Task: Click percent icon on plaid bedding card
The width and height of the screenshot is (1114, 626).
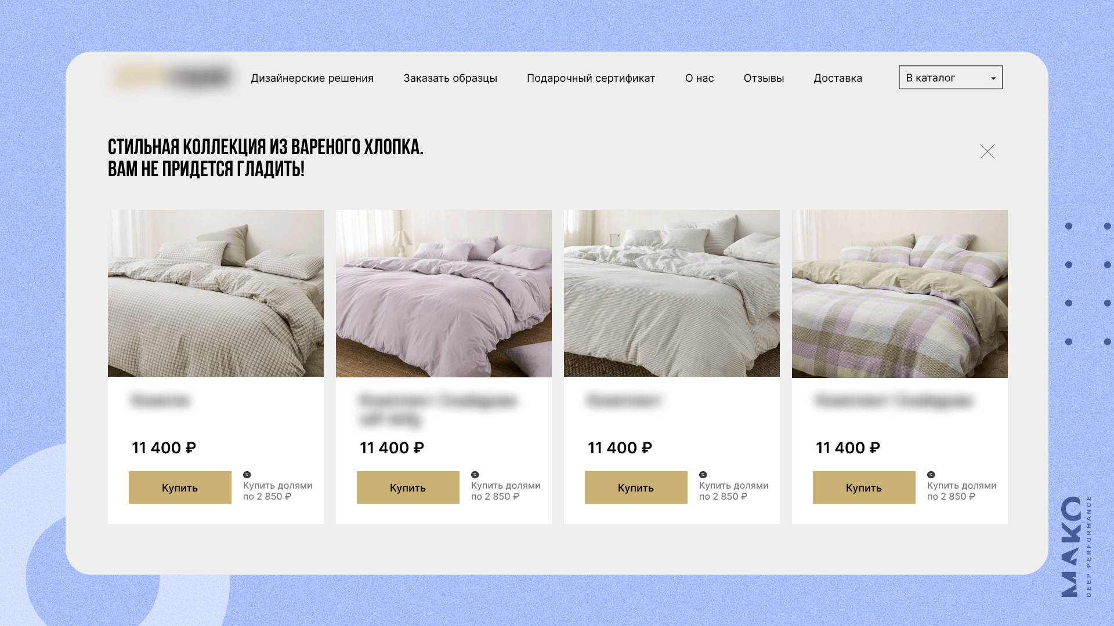Action: (931, 475)
